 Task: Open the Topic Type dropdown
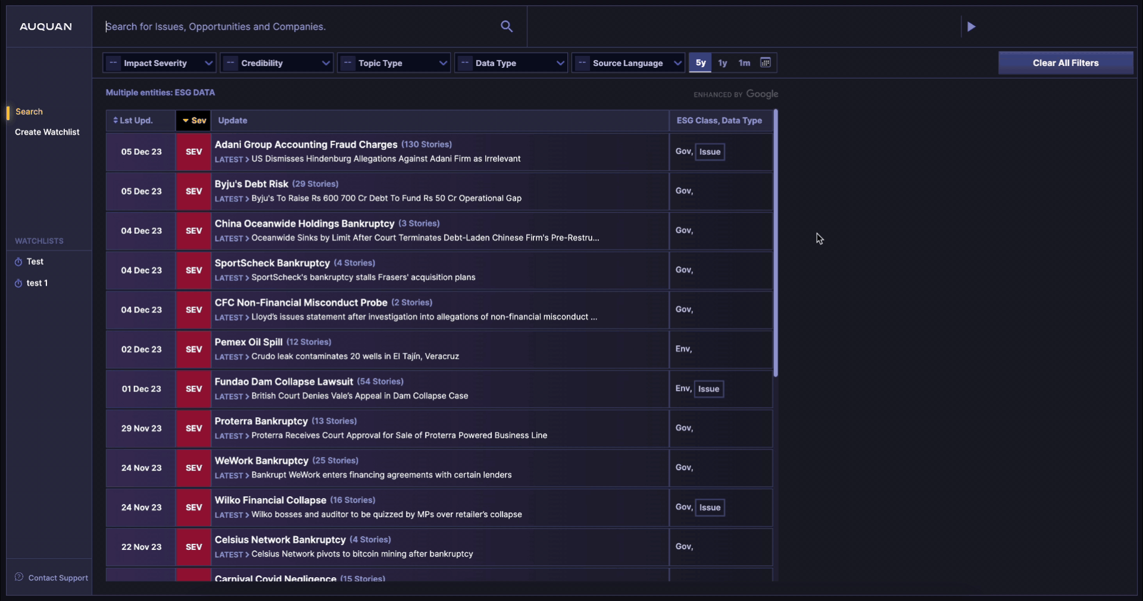pyautogui.click(x=394, y=63)
